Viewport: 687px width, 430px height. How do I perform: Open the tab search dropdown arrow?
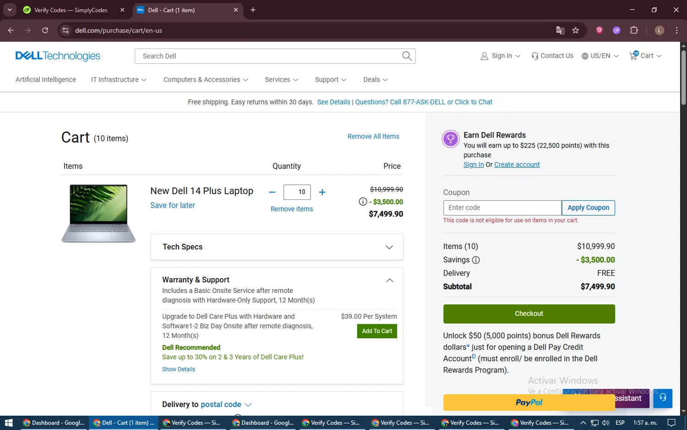9,10
